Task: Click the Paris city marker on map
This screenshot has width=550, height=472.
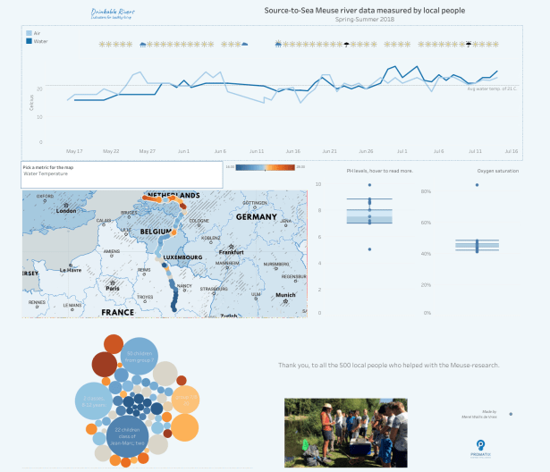Action: pyautogui.click(x=113, y=282)
